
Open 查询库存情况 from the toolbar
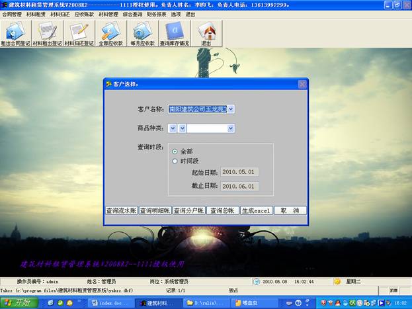tap(175, 34)
